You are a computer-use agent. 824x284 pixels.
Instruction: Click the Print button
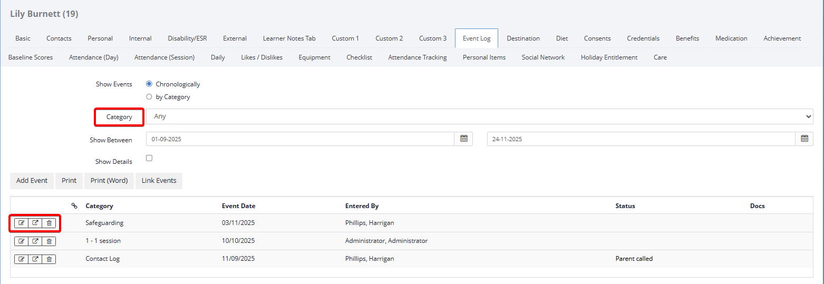tap(69, 181)
